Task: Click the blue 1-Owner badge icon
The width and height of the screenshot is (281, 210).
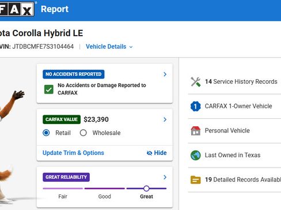Action: (x=196, y=106)
